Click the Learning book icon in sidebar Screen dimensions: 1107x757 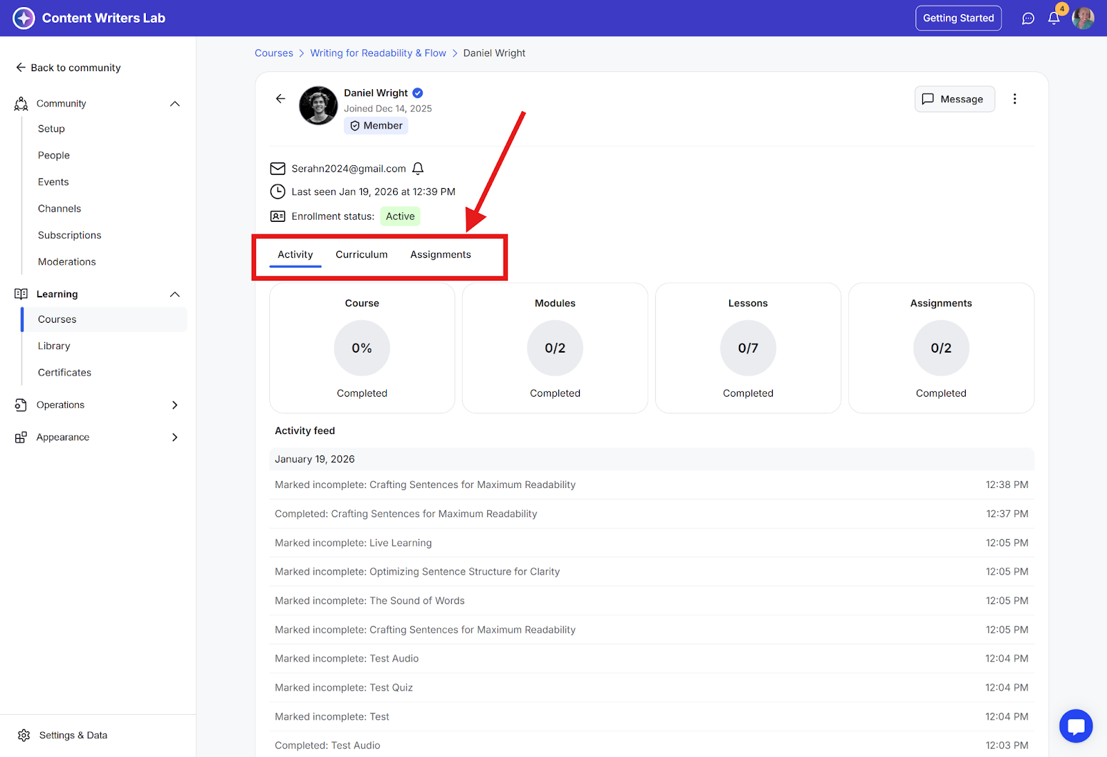point(21,294)
